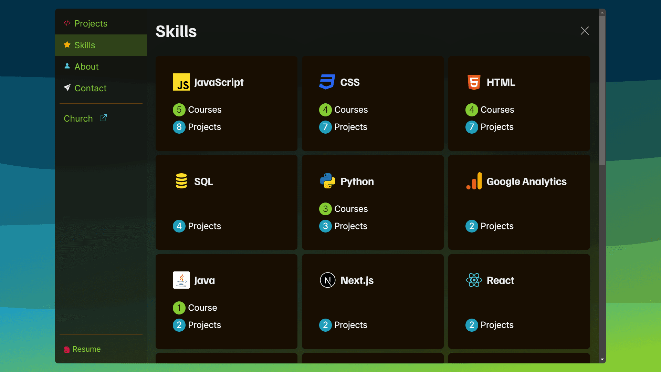Click the JavaScript JS logo
661x372 pixels.
pyautogui.click(x=181, y=82)
